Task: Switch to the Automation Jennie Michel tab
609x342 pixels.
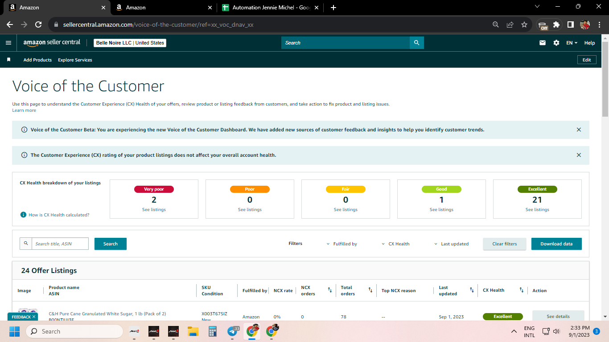Action: (x=271, y=8)
